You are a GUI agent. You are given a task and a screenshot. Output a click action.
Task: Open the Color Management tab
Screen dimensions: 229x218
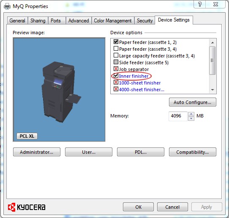(113, 21)
